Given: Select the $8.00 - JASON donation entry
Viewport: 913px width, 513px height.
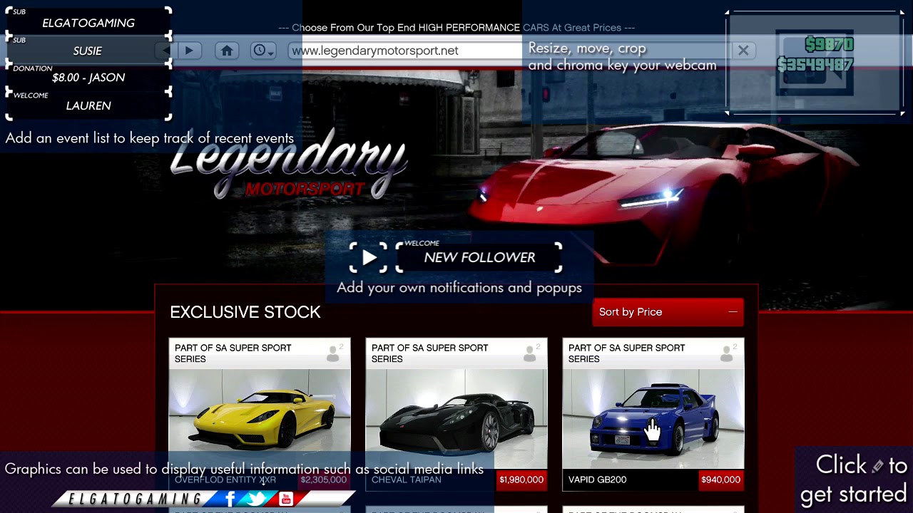Looking at the screenshot, I should [x=88, y=78].
